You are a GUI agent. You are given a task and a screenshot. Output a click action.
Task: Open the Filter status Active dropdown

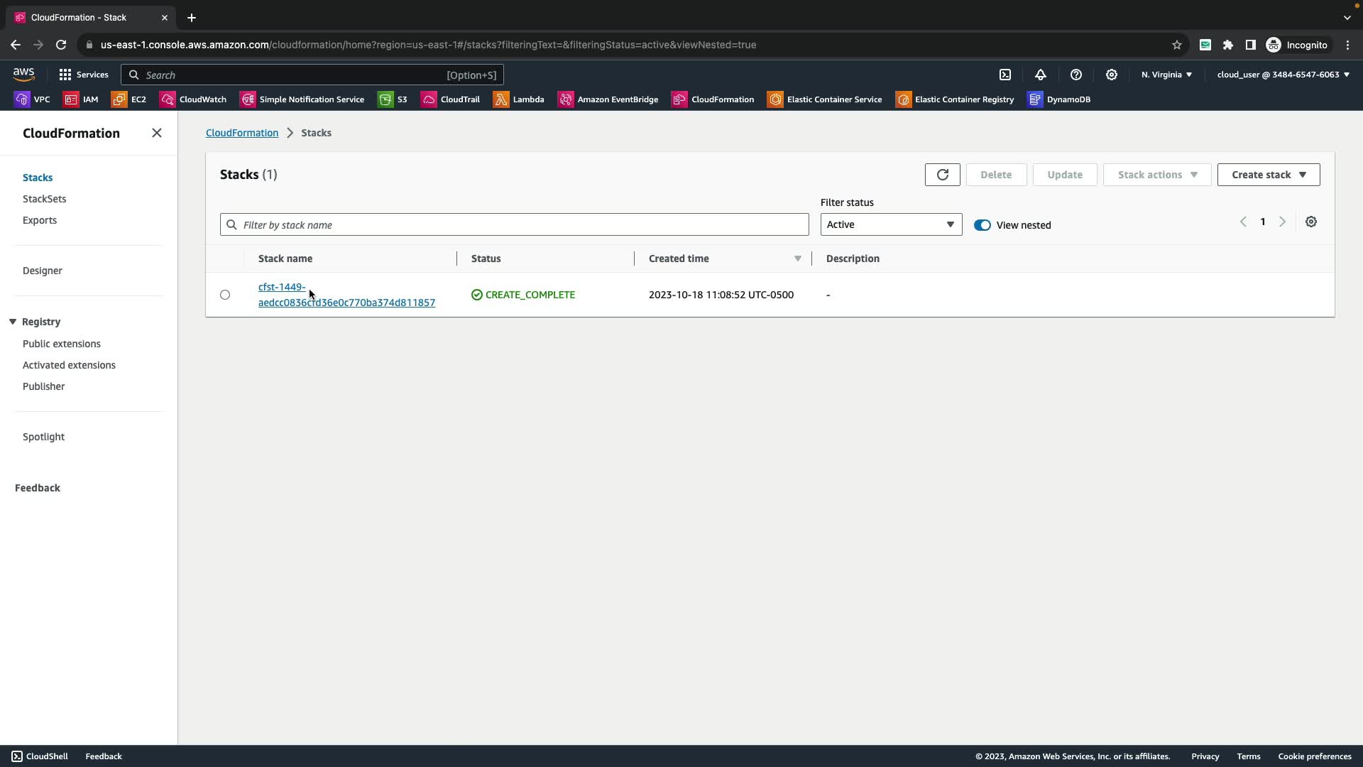[891, 224]
